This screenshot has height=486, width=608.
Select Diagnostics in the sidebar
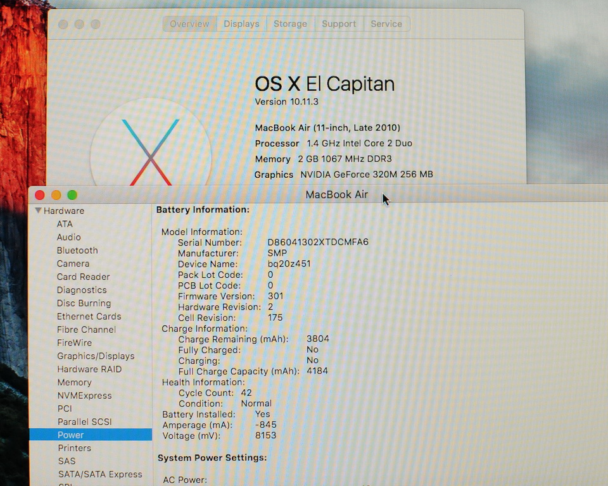[x=82, y=290]
